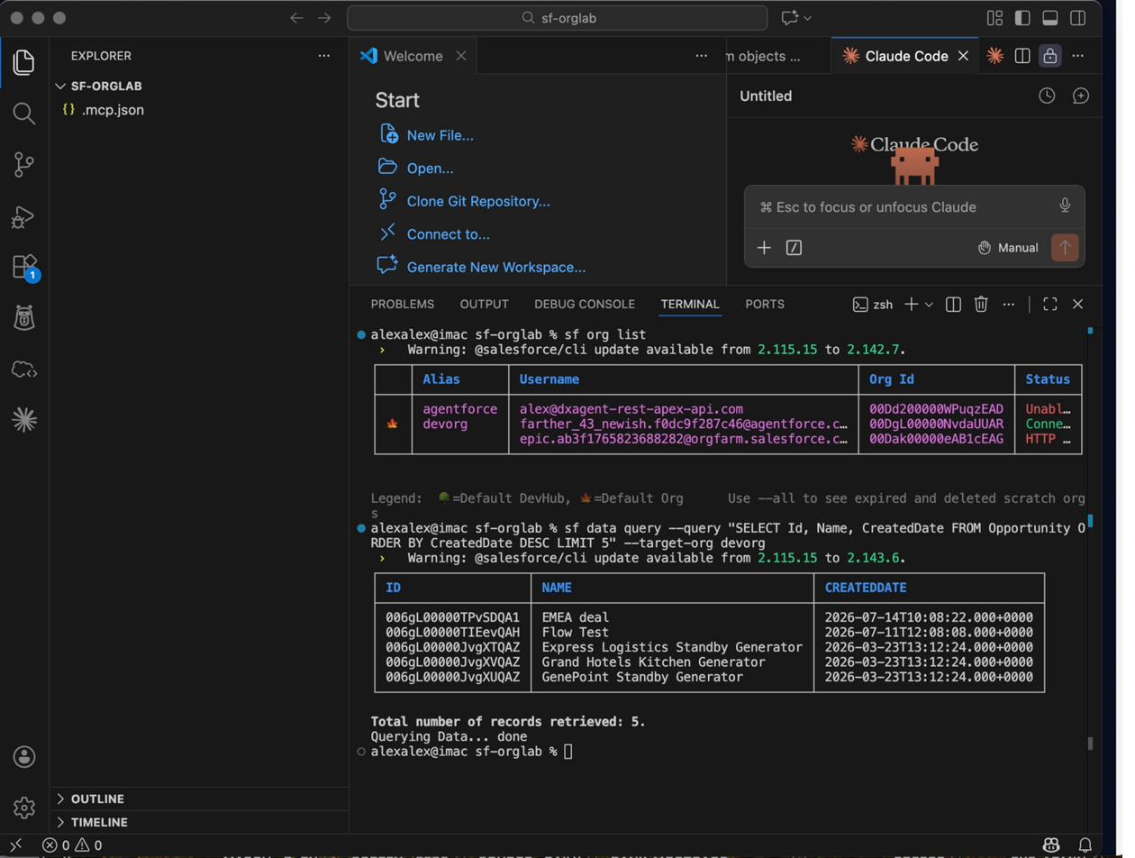
Task: Maximize the panel size
Action: pos(1049,305)
